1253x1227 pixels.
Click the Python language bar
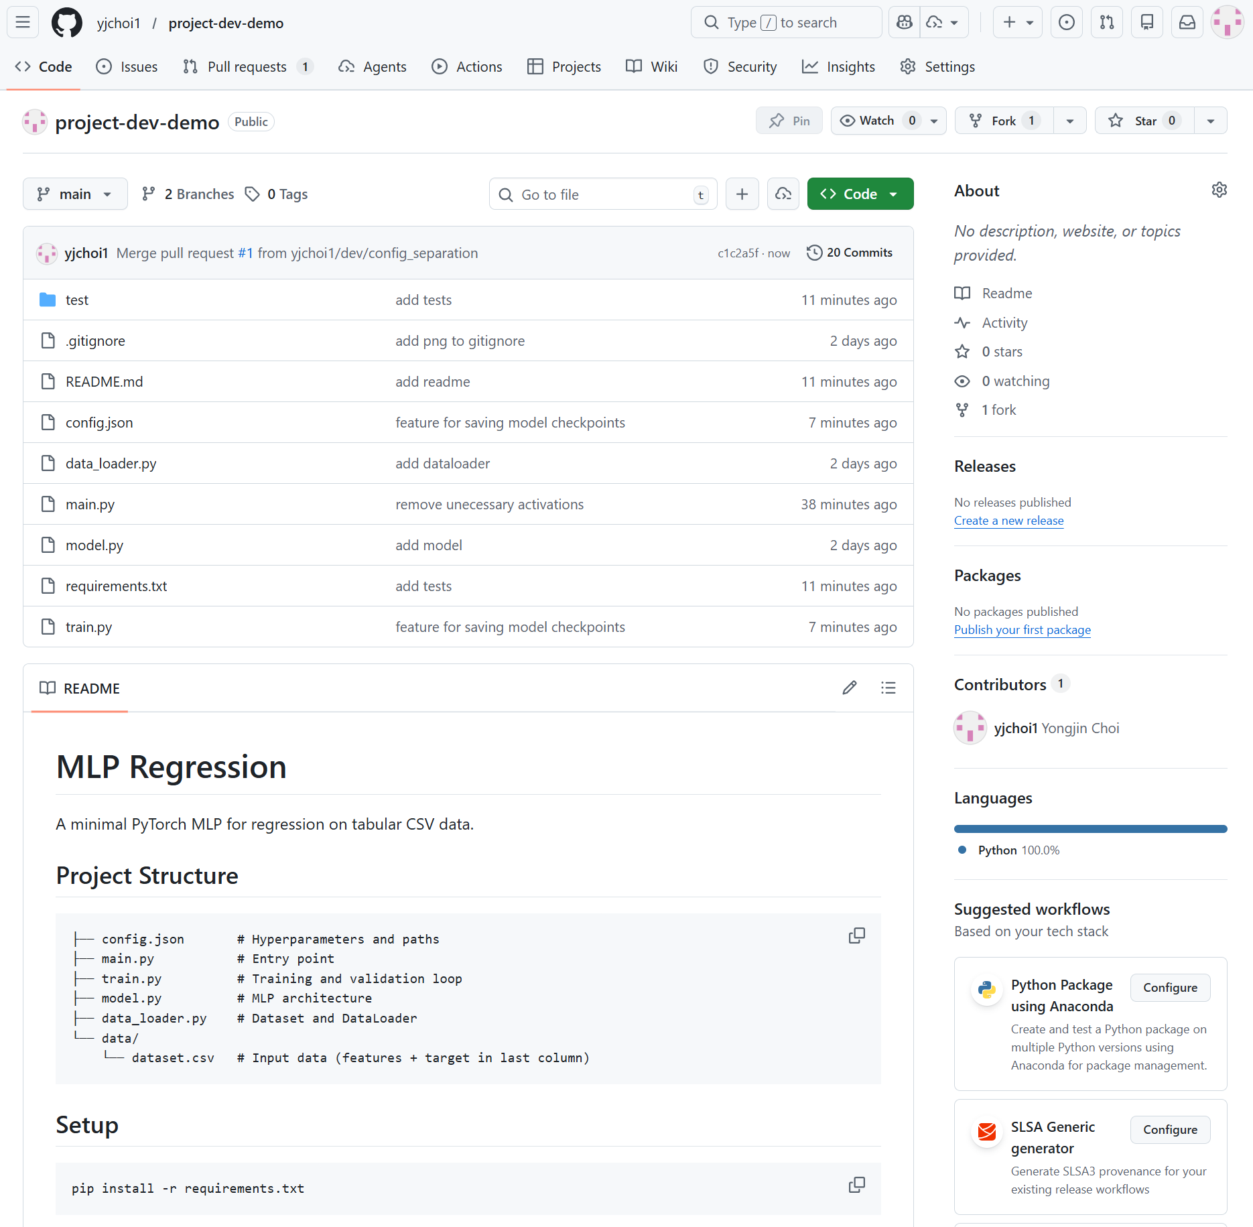coord(1090,829)
